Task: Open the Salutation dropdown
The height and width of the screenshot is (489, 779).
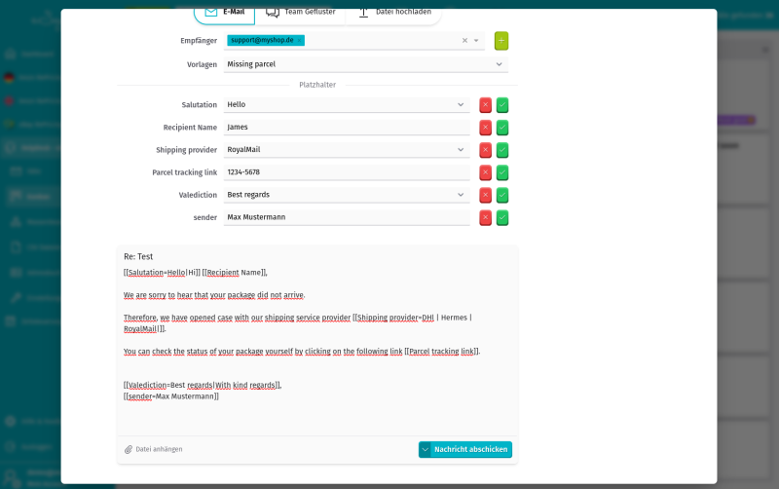Action: pos(347,105)
